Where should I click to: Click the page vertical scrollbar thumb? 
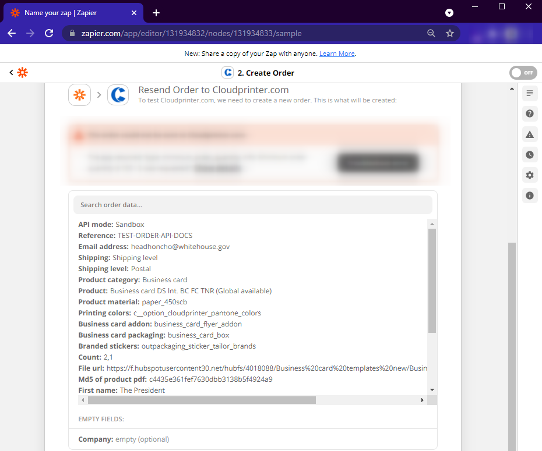pos(512,346)
